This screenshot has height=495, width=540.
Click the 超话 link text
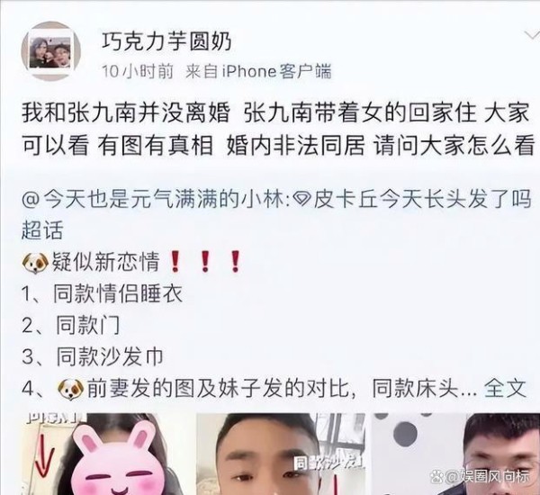(42, 229)
